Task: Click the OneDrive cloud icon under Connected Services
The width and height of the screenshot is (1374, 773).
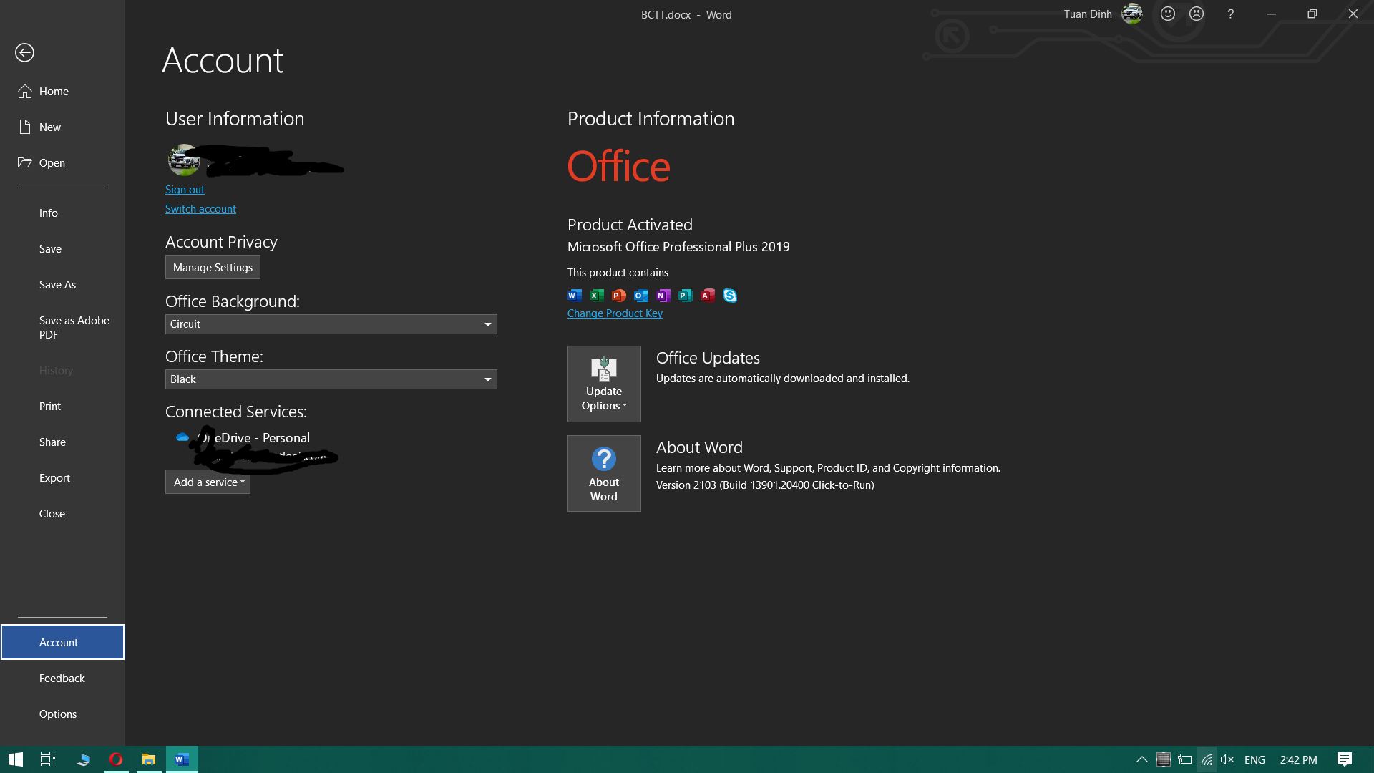Action: click(181, 437)
